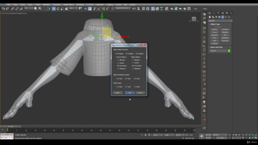Select the Select and Link tool
Screen dimensions: 258x145
[12, 9]
